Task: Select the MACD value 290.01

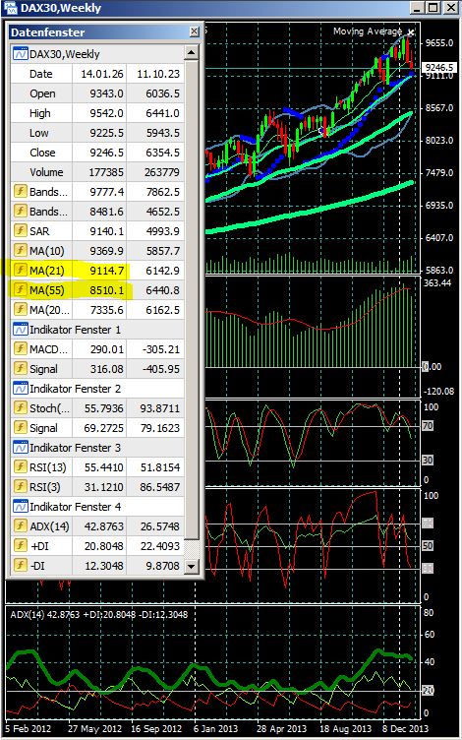Action: click(x=108, y=349)
